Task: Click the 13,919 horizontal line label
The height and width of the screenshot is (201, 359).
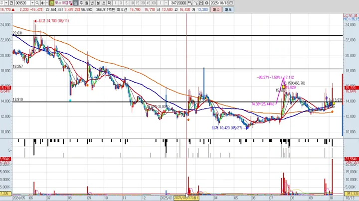Action: (17, 100)
